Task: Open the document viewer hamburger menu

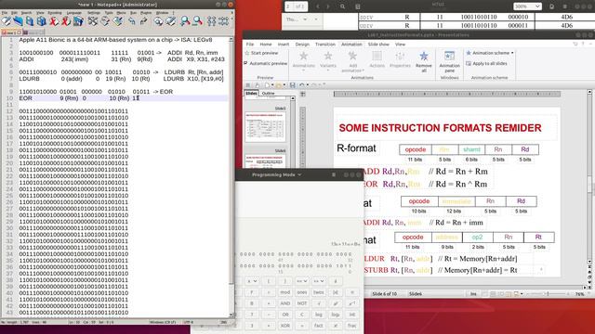Action: coord(564,6)
